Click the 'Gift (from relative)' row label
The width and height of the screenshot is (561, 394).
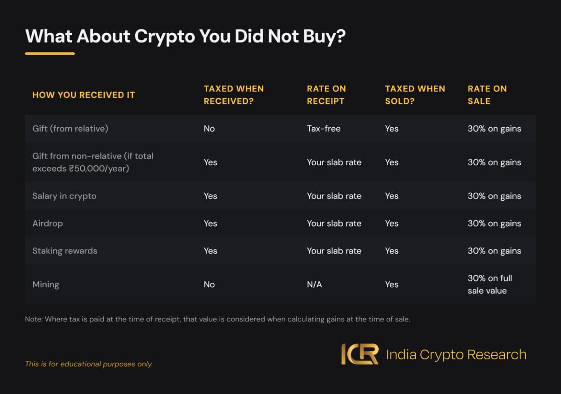tap(70, 128)
